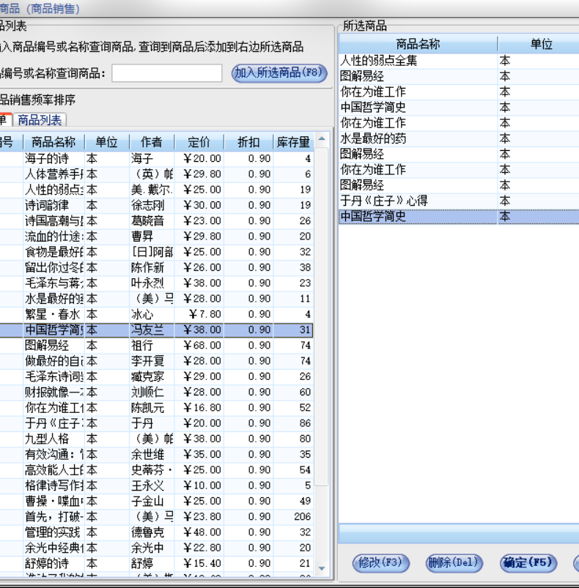
Task: Select the 舒婷的诗 product row
Action: tap(156, 563)
